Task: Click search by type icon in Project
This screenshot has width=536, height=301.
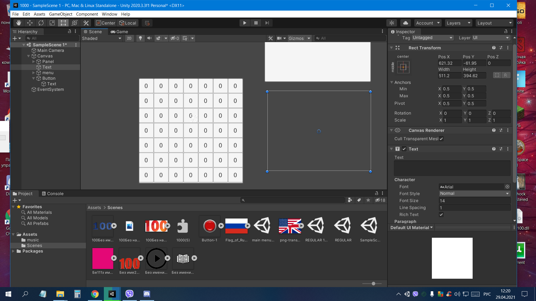Action: click(350, 200)
